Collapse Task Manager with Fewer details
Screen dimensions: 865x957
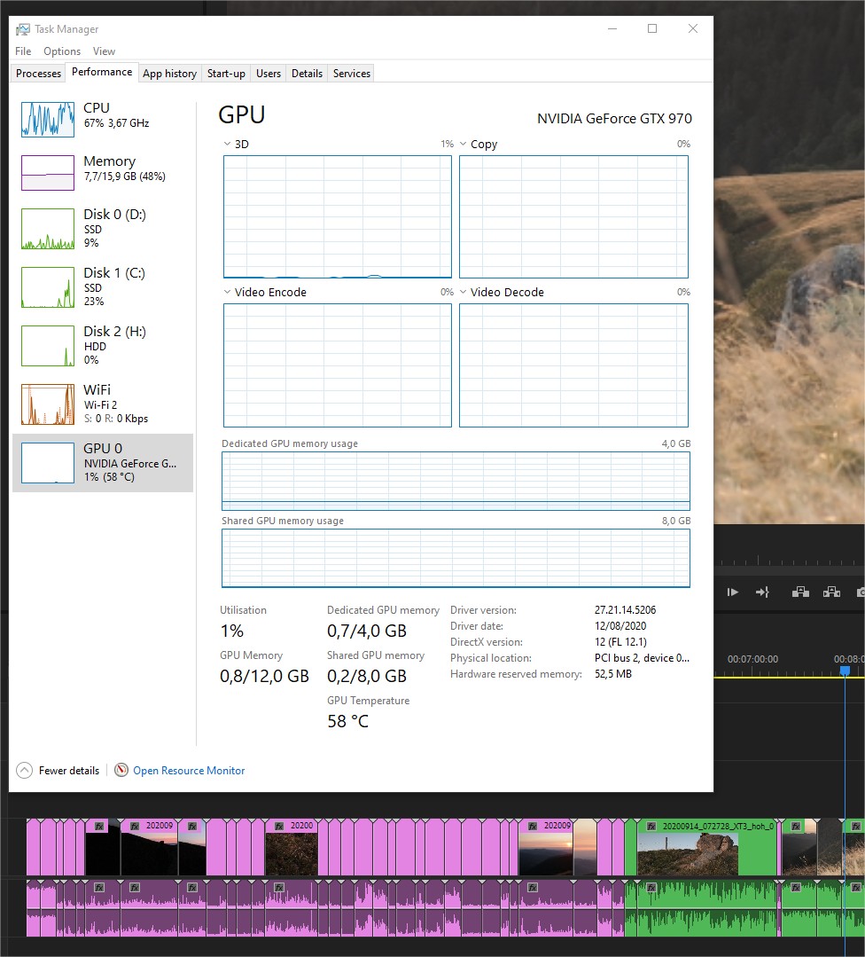58,770
